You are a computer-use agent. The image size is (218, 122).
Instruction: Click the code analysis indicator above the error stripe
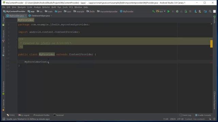212,24
